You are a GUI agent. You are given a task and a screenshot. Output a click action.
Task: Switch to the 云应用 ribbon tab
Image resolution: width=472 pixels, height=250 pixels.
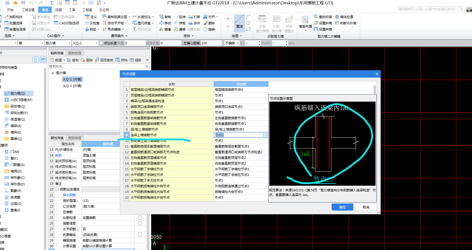coord(104,10)
